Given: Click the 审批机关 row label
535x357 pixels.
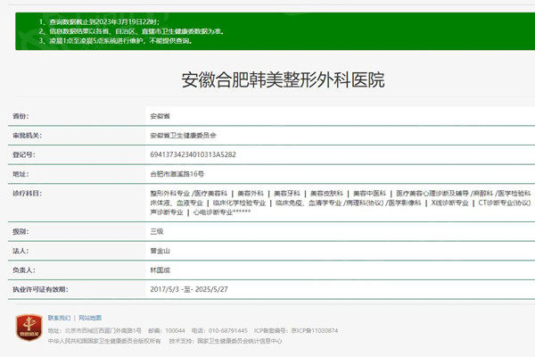Looking at the screenshot, I should (x=28, y=136).
